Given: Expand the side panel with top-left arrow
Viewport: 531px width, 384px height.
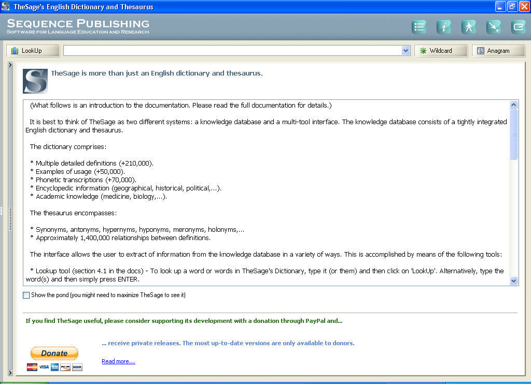Looking at the screenshot, I should click(x=10, y=65).
